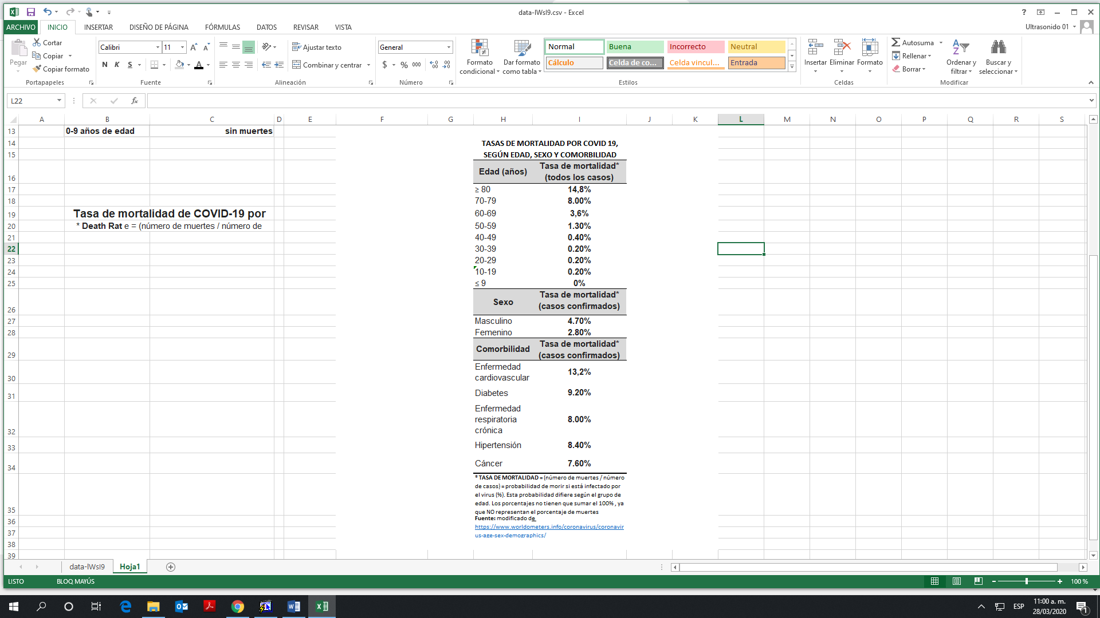Toggle align text left
Screen dimensions: 1100x618
point(223,65)
